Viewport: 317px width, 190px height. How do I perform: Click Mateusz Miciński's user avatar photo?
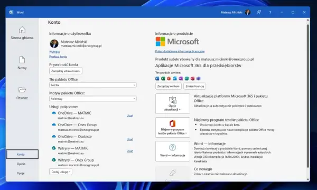click(54, 44)
